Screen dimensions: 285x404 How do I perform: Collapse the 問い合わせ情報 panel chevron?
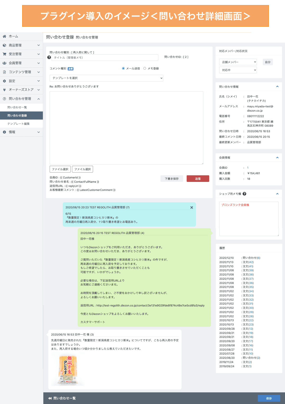coord(277,86)
